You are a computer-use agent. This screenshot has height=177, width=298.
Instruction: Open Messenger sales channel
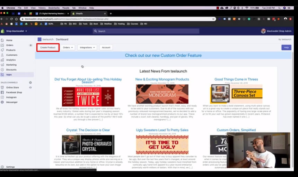point(12,102)
